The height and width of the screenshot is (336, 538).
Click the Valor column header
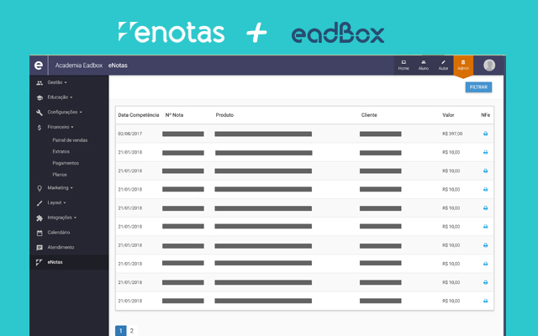point(448,115)
